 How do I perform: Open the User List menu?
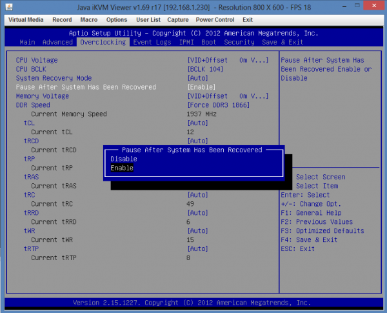point(148,20)
